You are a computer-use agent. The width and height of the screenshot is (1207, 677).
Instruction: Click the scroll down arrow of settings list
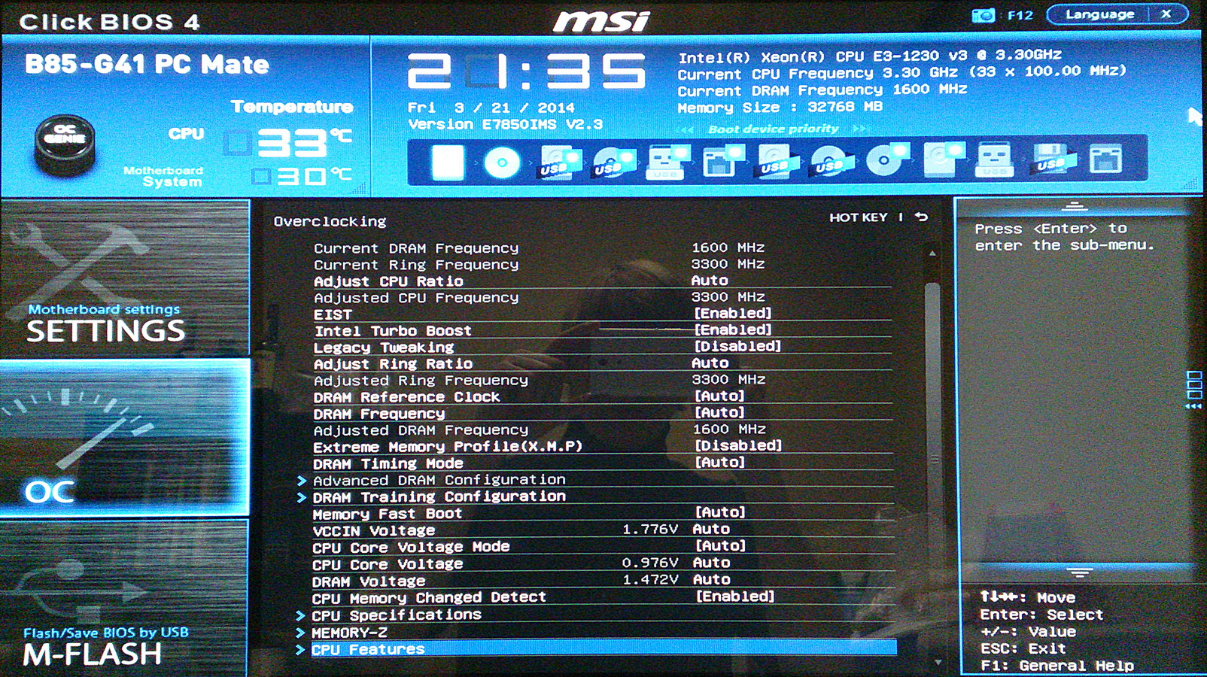[x=938, y=663]
